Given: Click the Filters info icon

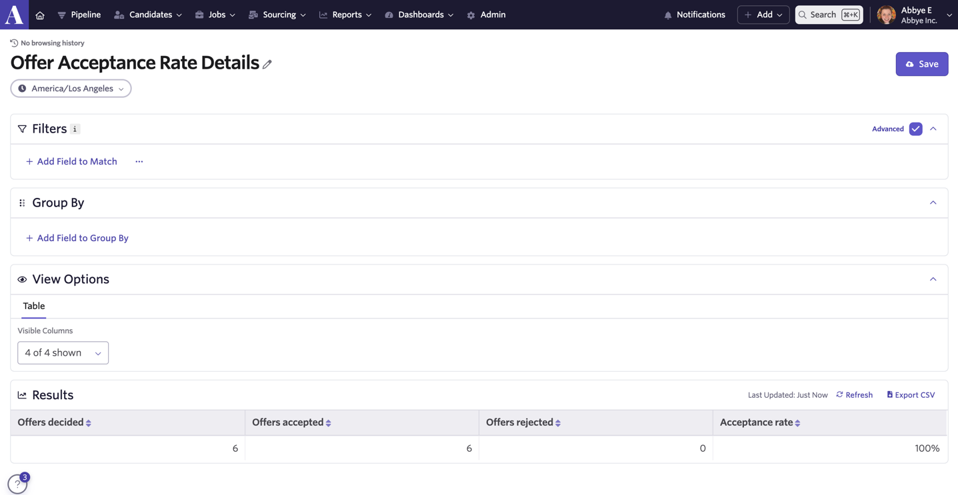Looking at the screenshot, I should click(x=75, y=129).
